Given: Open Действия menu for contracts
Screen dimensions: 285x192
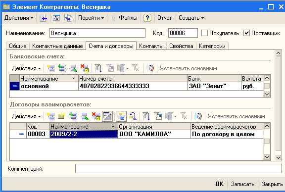Looking at the screenshot, I should [26, 116].
